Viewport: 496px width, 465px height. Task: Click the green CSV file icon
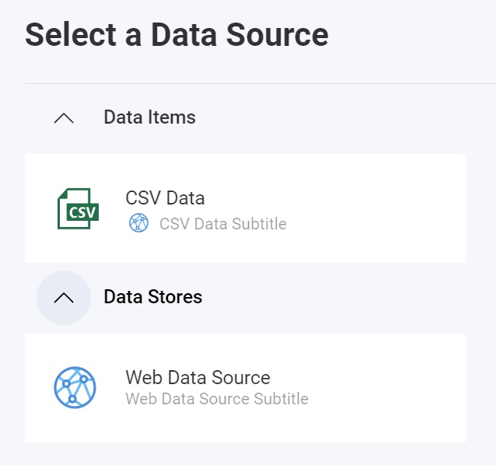click(x=78, y=208)
